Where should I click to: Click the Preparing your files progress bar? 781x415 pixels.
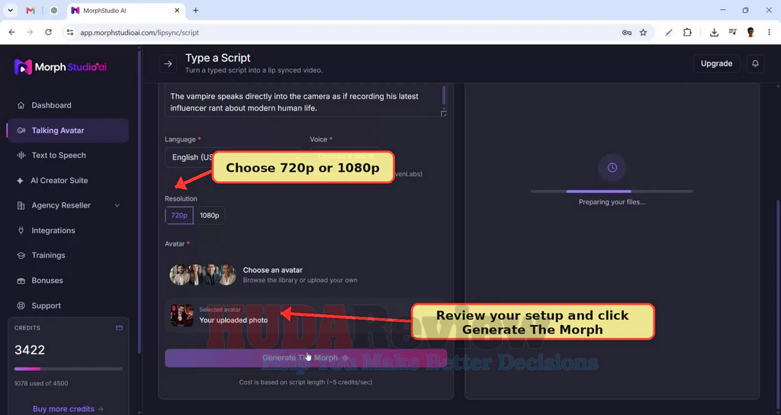[612, 191]
